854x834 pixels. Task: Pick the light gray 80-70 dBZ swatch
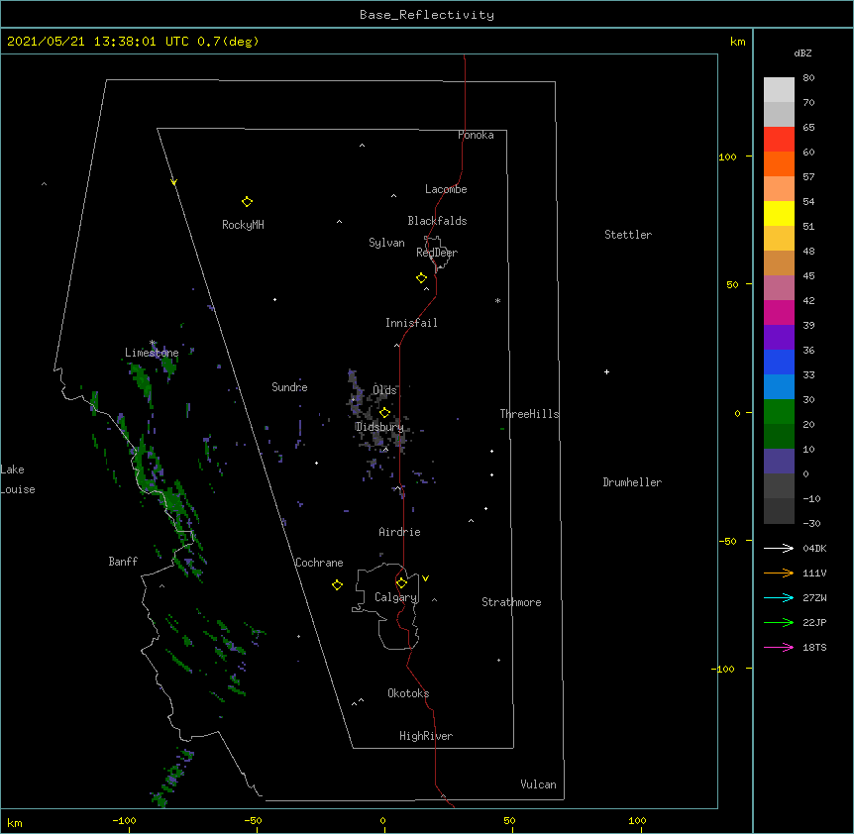click(779, 90)
